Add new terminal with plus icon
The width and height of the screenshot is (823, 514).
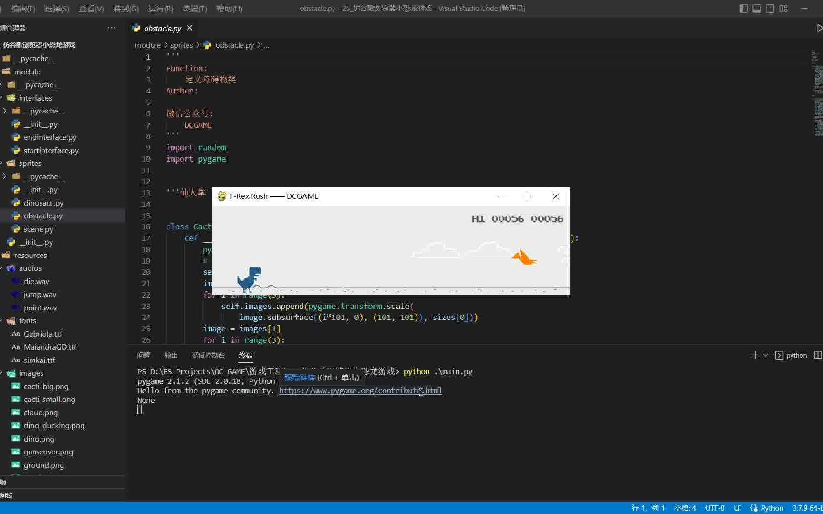[x=755, y=355]
